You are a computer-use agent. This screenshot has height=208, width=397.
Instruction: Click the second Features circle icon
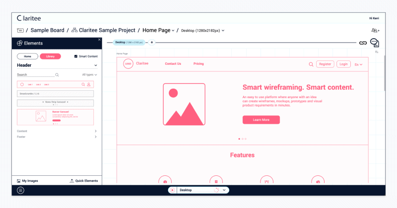(216, 180)
